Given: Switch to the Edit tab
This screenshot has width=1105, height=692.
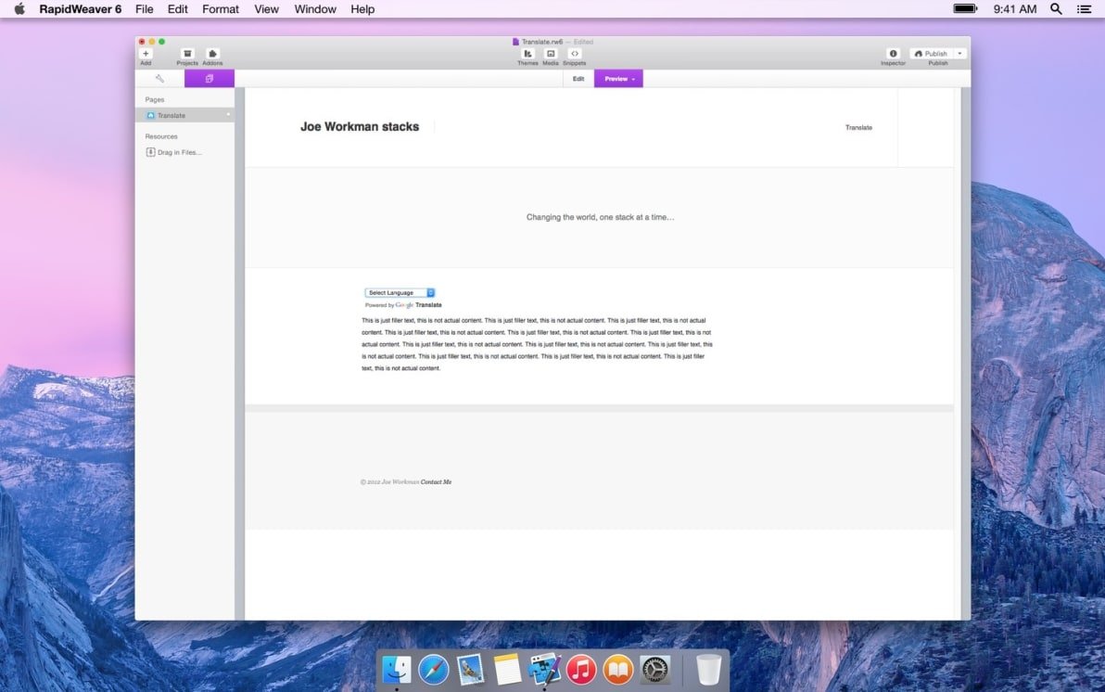Looking at the screenshot, I should pos(578,79).
